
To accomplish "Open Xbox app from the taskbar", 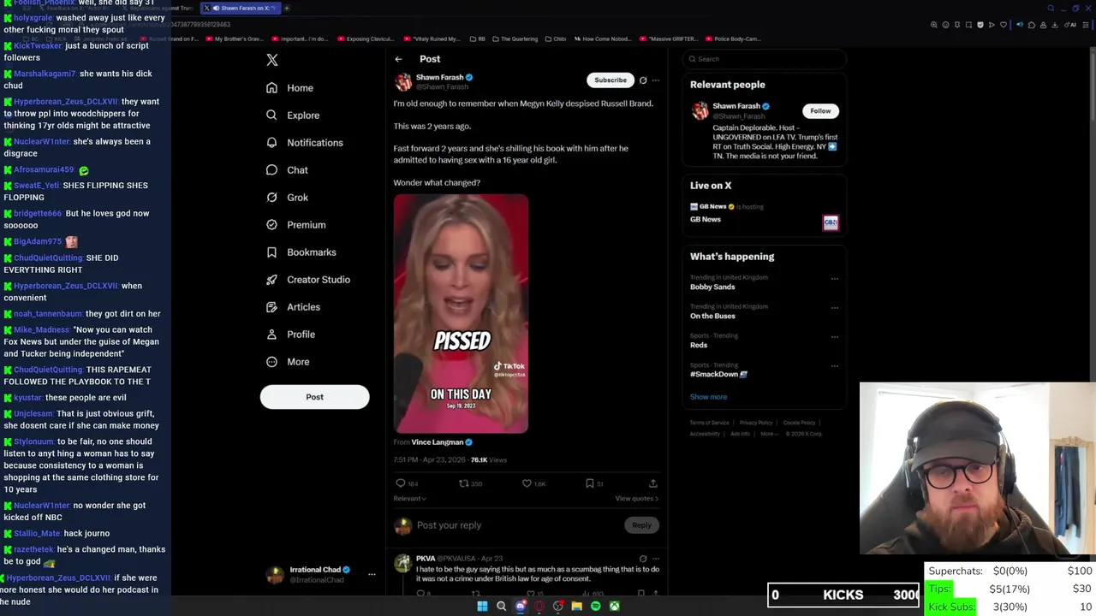I will pyautogui.click(x=614, y=607).
